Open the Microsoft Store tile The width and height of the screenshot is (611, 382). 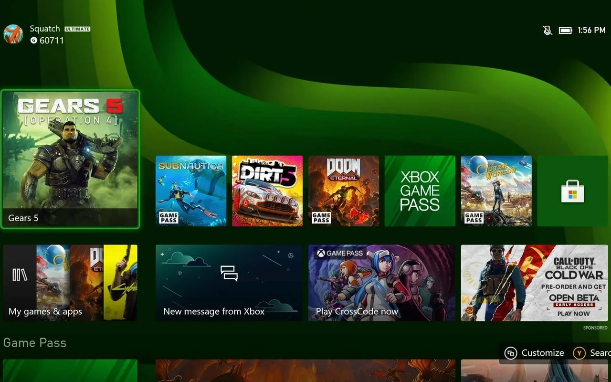click(x=573, y=191)
